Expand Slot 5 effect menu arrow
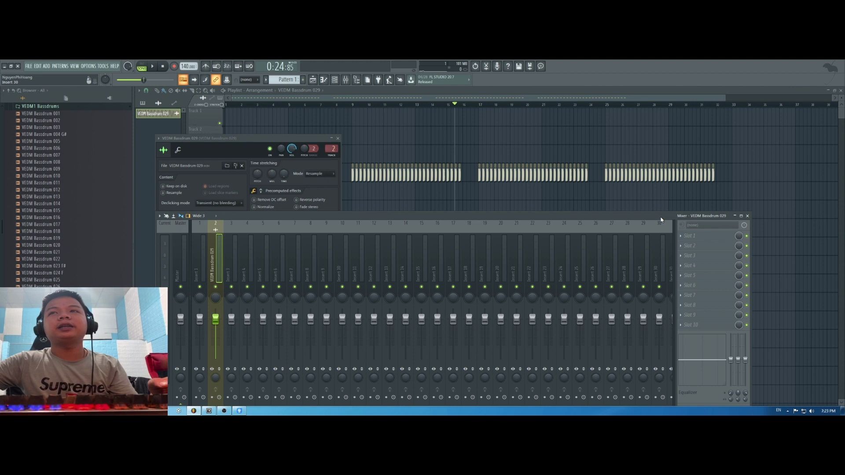The height and width of the screenshot is (475, 845). [681, 276]
